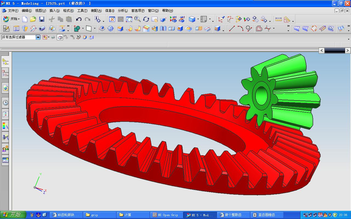351x219 pixels.
Task: Switch to the 直齿圆锥齿 taskbar document
Action: (x=267, y=215)
